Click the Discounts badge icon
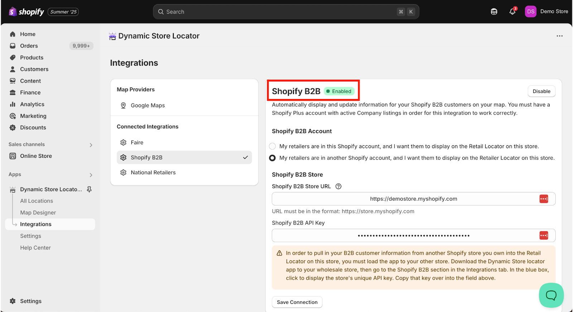Viewport: 573px width, 312px height. point(13,128)
